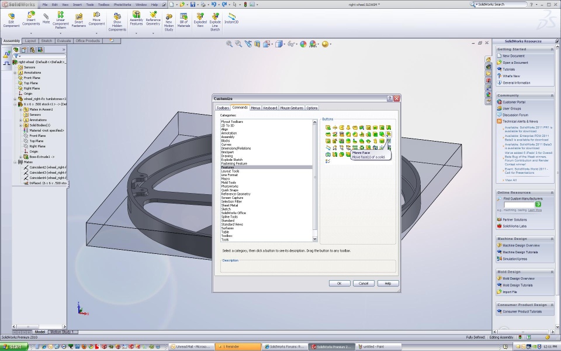Image resolution: width=561 pixels, height=351 pixels.
Task: Click Smart Fasteners tool
Action: (79, 20)
